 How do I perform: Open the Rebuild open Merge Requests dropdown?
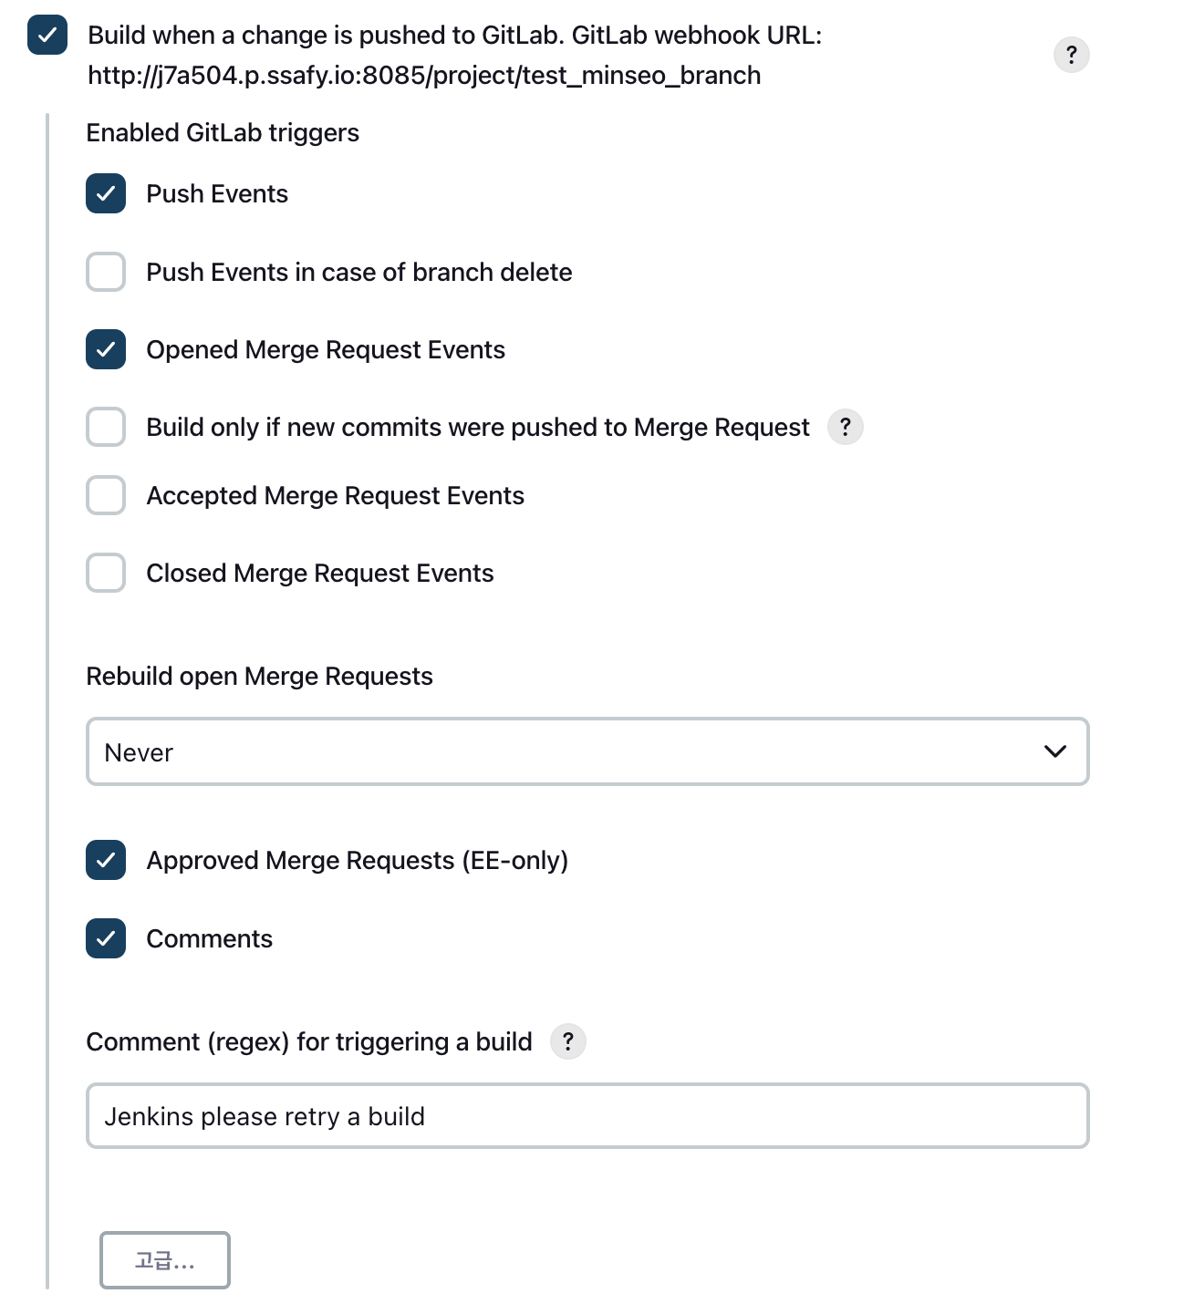click(587, 751)
